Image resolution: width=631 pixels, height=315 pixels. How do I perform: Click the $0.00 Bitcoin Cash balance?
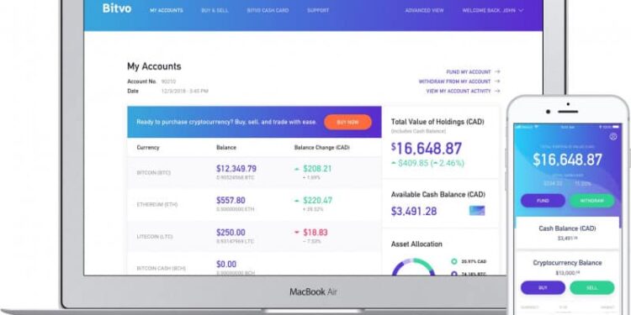226,264
